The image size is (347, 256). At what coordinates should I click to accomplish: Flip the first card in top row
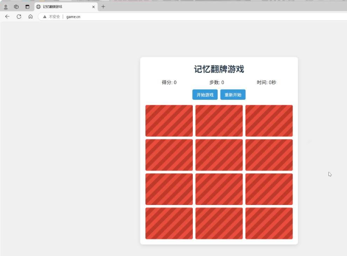(x=169, y=121)
